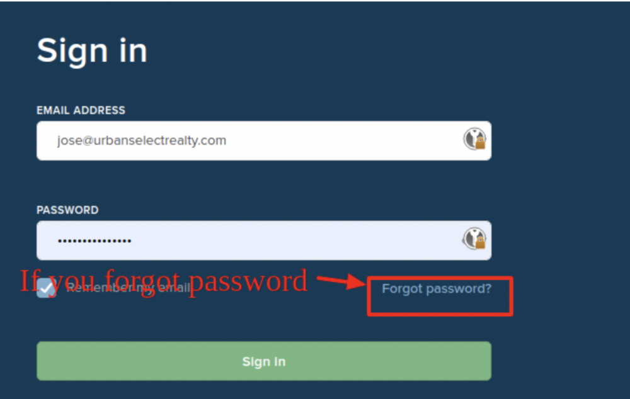Click the padlock badge on the email field key icon
The height and width of the screenshot is (399, 630).
[480, 143]
